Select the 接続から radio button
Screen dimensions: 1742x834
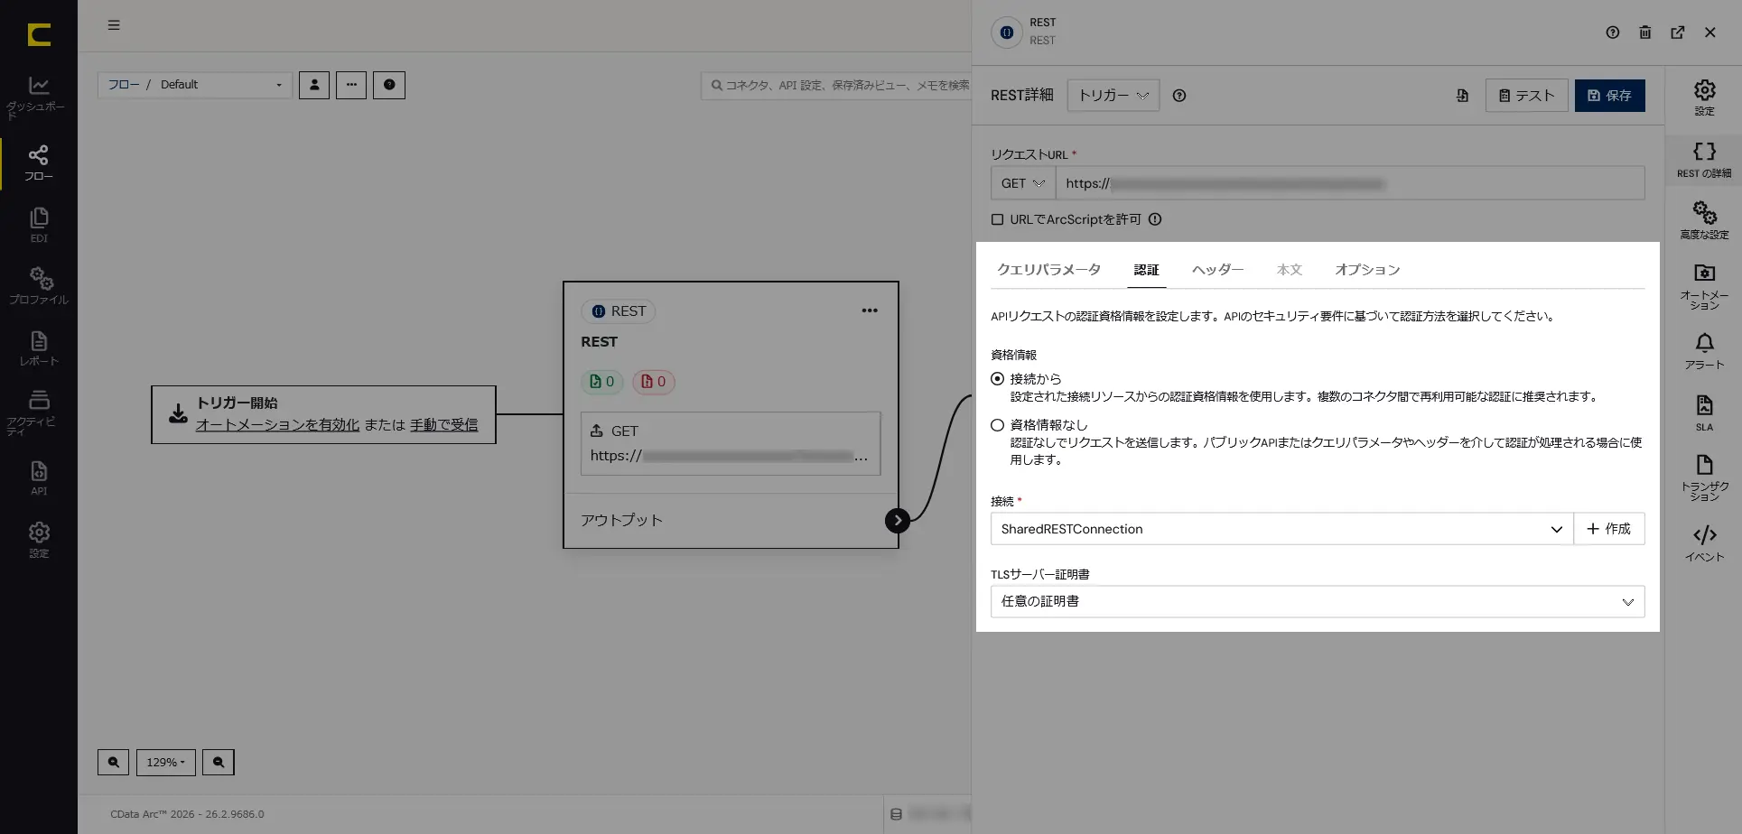click(x=998, y=379)
